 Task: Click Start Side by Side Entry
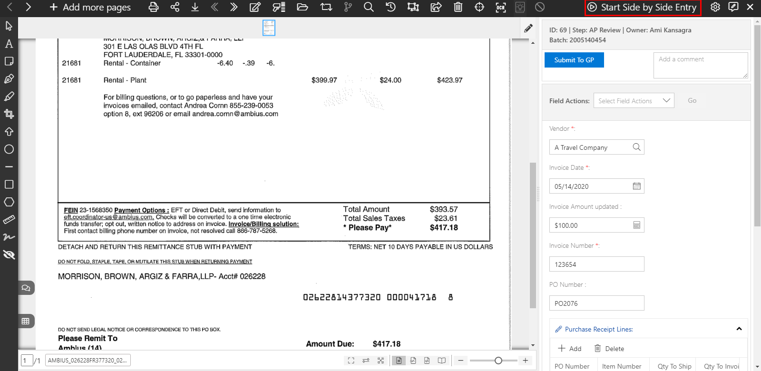(x=643, y=8)
